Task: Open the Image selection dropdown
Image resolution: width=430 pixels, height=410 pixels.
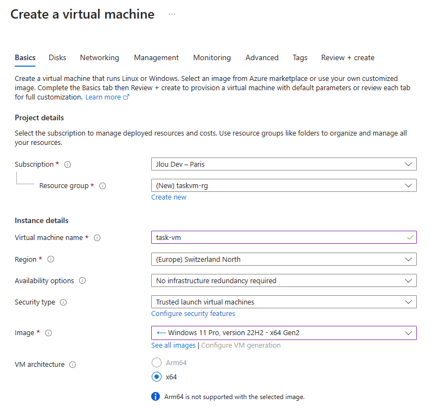Action: pyautogui.click(x=284, y=333)
